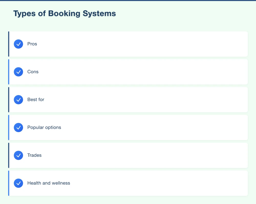Select the Best for row label text
The width and height of the screenshot is (256, 204).
coord(36,100)
